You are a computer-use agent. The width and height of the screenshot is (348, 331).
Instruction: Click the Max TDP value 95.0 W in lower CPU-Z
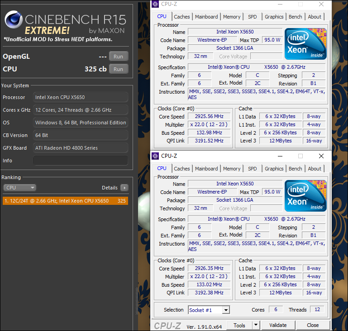272,192
